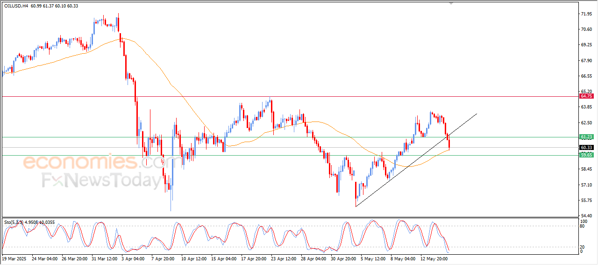Click the stochastic 80 scale label
Screen dimensions: 598x265
point(583,226)
